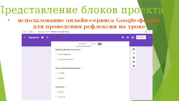The width and height of the screenshot is (179, 101).
Task: Click the ОТПРАВИТЬ send button
Action: [x=141, y=37]
